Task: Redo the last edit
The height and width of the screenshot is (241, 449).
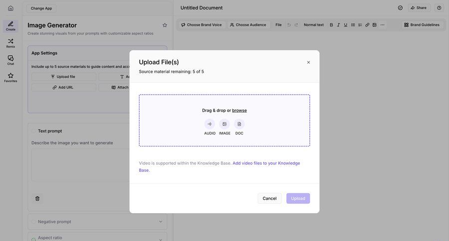Action: 296,25
